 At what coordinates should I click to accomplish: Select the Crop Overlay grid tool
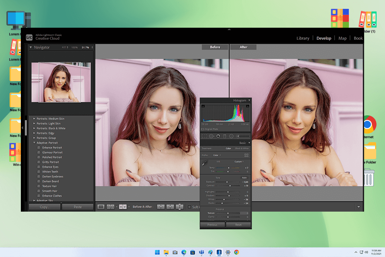[x=204, y=136]
